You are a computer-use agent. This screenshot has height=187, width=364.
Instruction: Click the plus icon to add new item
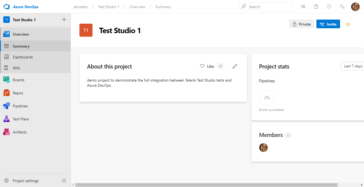point(64,20)
